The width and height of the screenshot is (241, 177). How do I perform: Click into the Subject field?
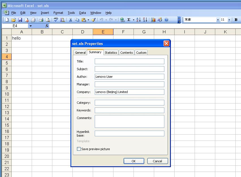130,69
